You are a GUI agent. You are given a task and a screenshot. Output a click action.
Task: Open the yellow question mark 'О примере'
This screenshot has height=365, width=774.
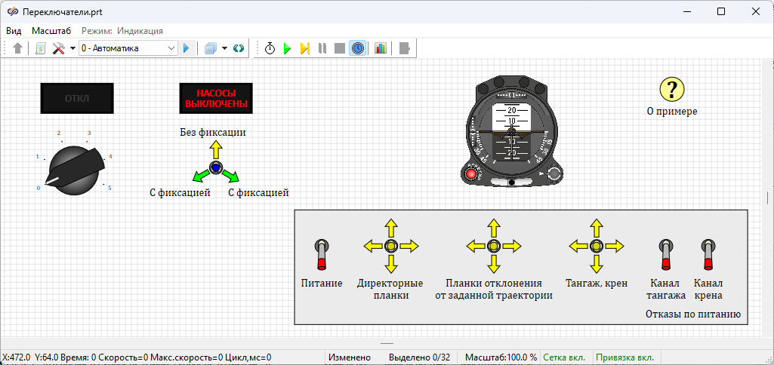coord(671,89)
